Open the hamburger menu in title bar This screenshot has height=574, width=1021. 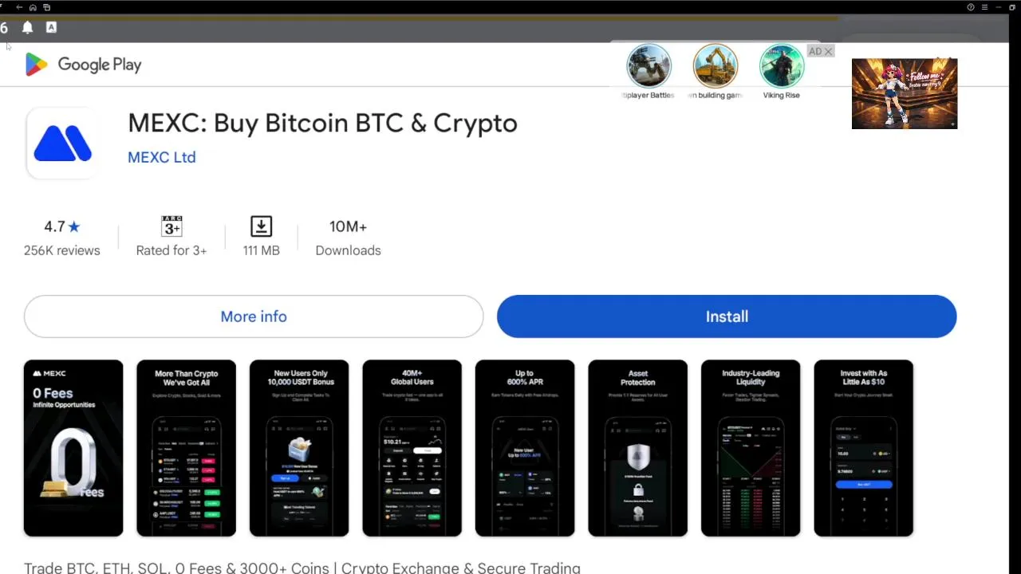[984, 7]
